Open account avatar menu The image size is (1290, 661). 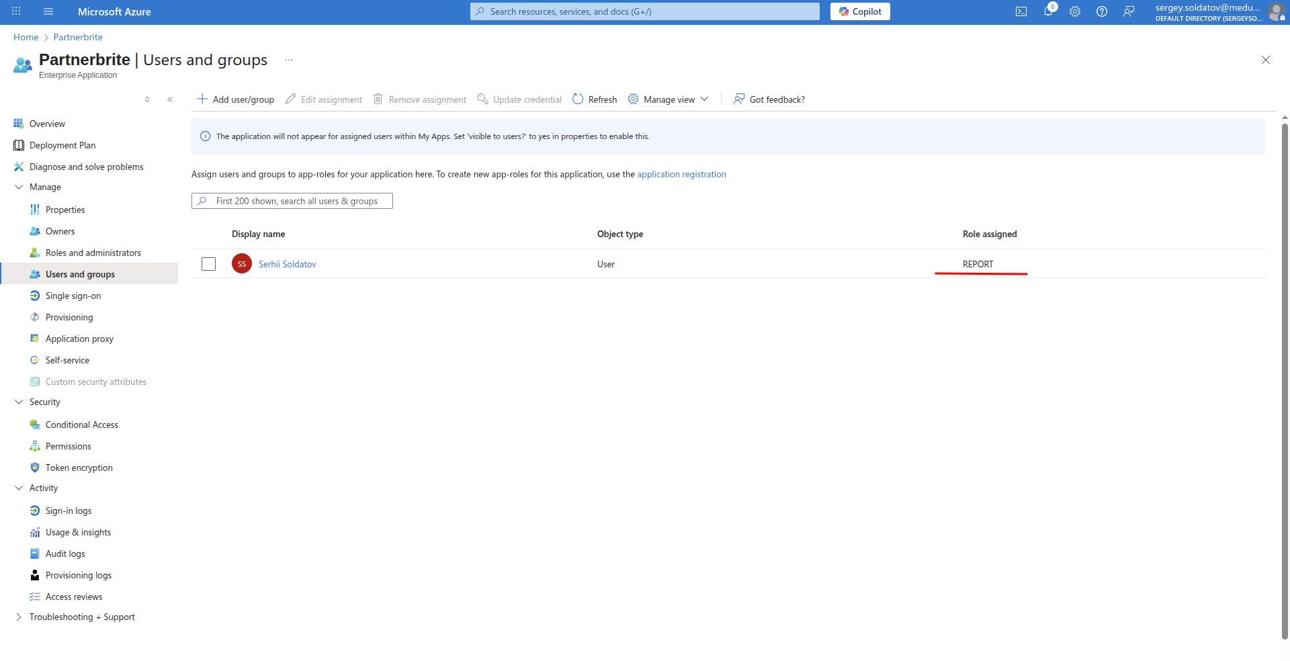[1276, 11]
